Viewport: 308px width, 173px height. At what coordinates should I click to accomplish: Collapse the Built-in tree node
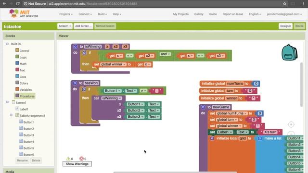click(x=7, y=44)
